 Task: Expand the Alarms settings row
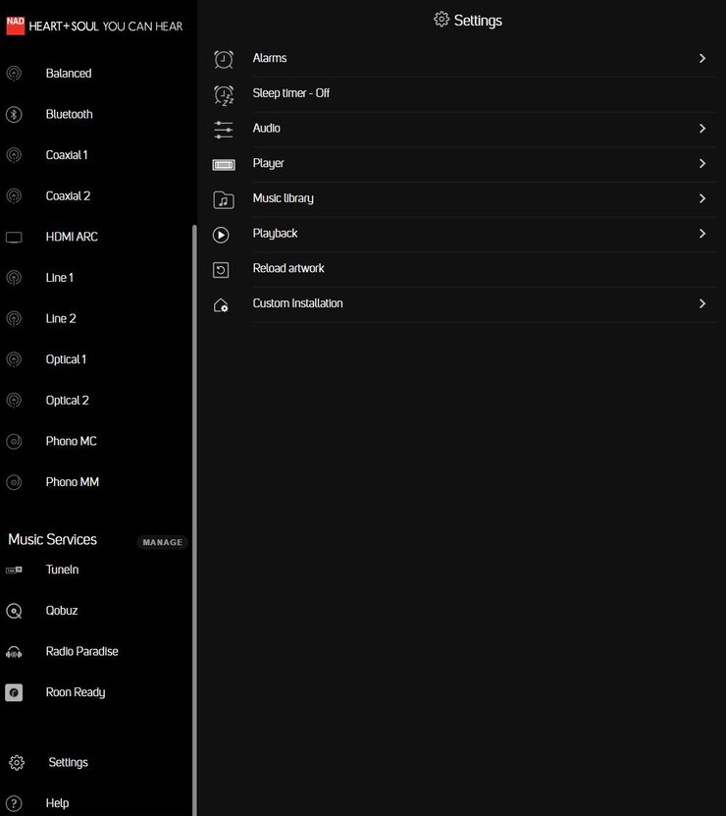[x=702, y=58]
